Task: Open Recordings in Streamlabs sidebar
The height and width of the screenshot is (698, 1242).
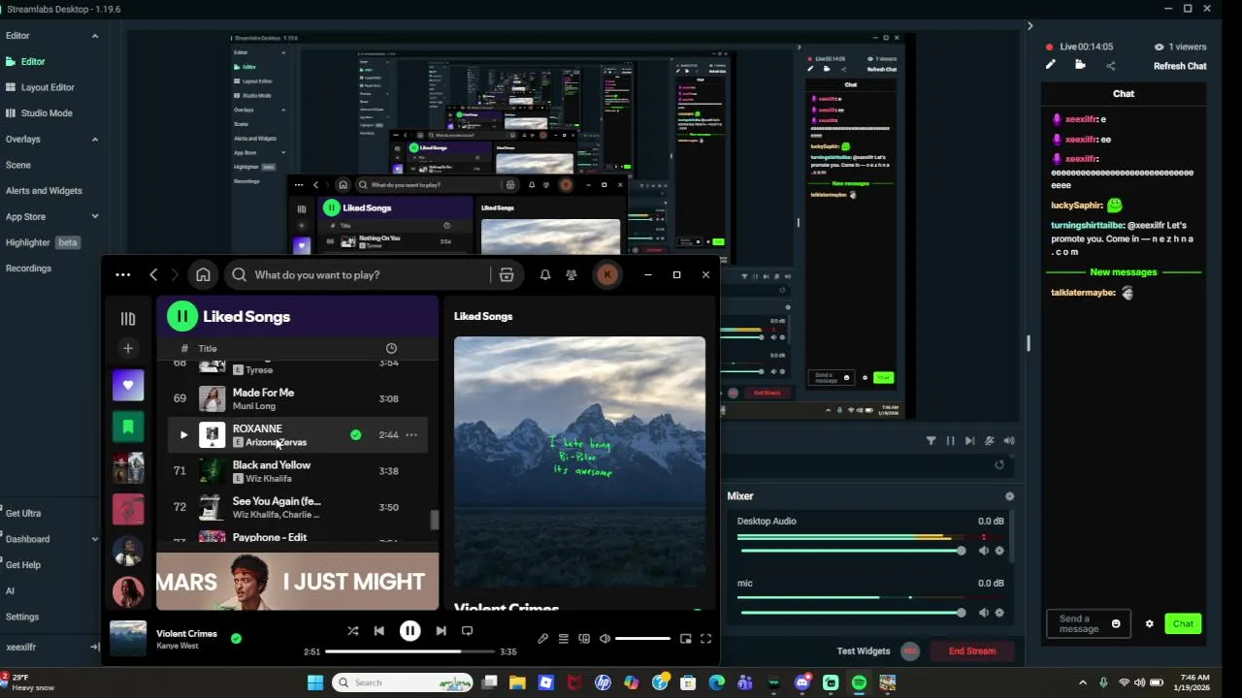Action: coord(28,269)
